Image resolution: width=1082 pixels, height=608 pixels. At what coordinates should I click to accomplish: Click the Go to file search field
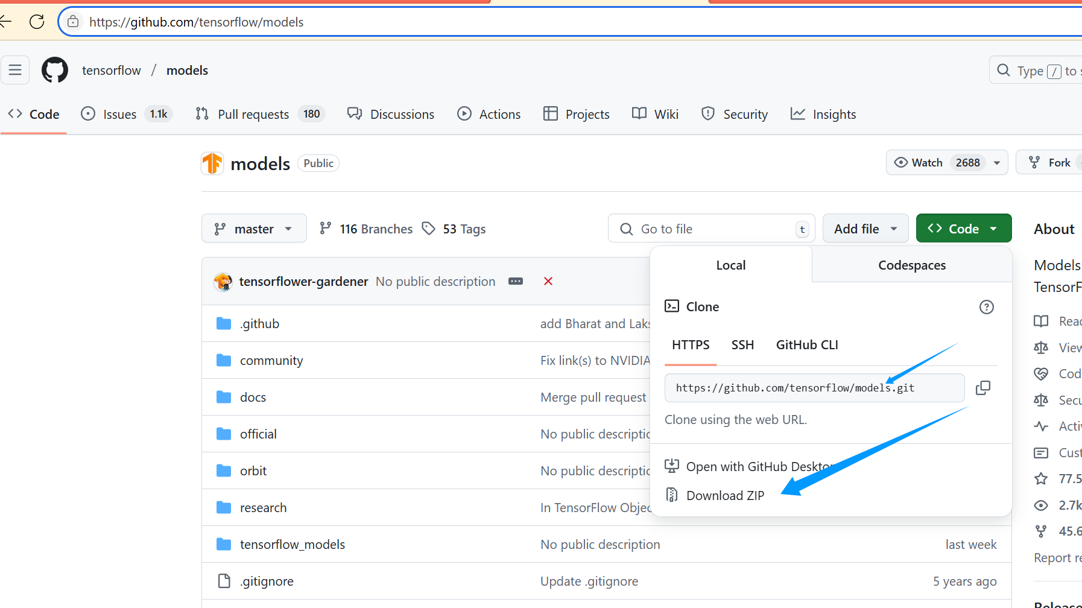tap(712, 229)
